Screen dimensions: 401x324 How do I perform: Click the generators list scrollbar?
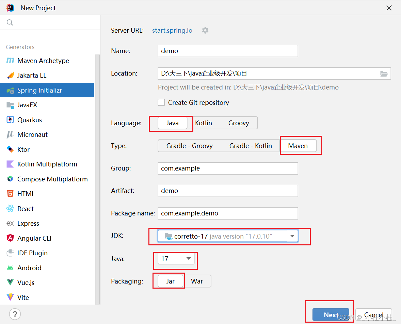tap(97, 179)
